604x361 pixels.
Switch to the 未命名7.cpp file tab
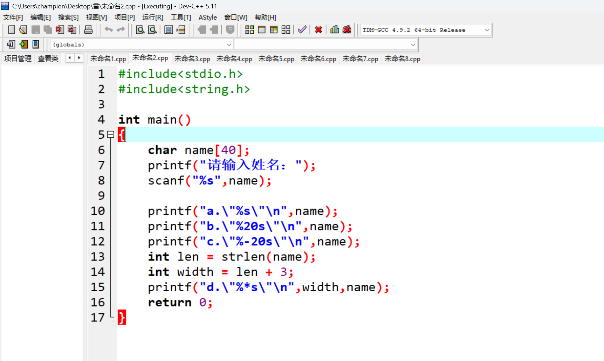point(360,59)
